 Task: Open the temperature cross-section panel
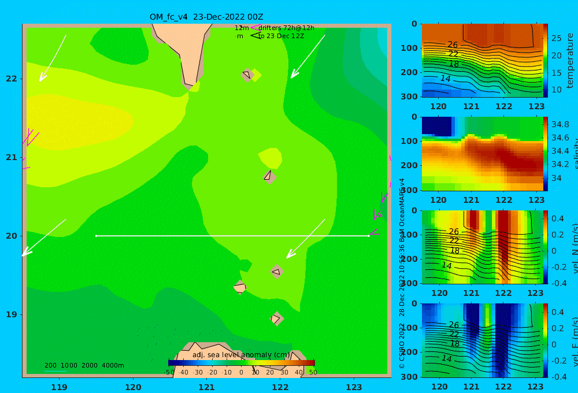[x=482, y=61]
